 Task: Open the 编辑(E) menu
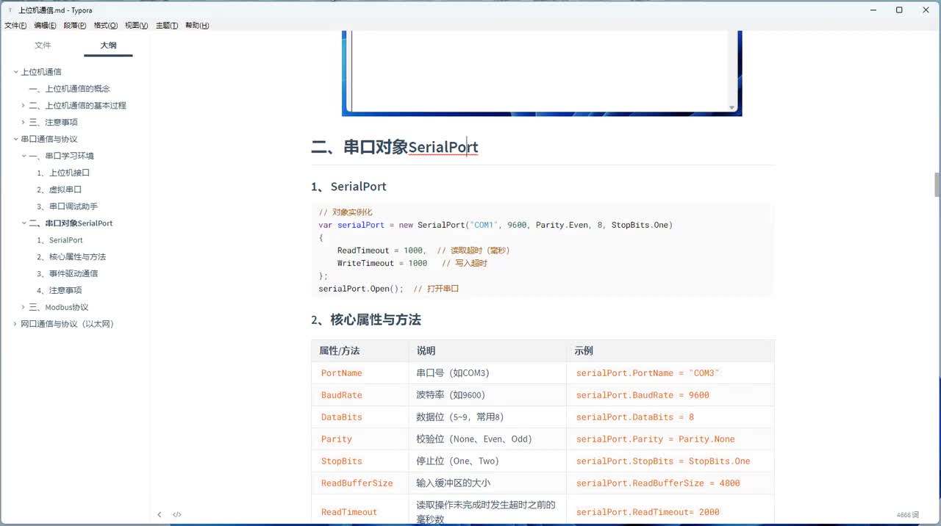[45, 26]
